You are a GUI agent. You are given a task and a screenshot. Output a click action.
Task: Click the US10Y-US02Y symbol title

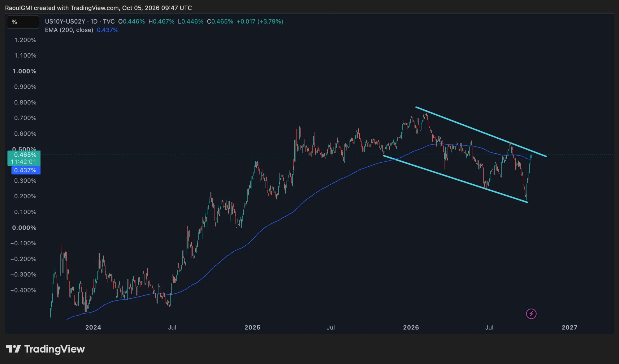tap(65, 21)
